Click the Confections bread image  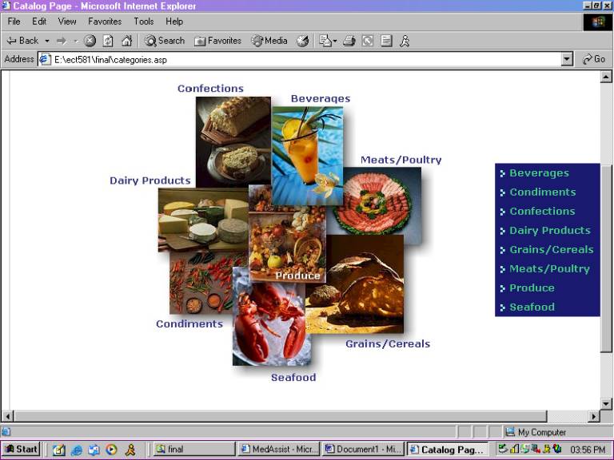pyautogui.click(x=233, y=141)
